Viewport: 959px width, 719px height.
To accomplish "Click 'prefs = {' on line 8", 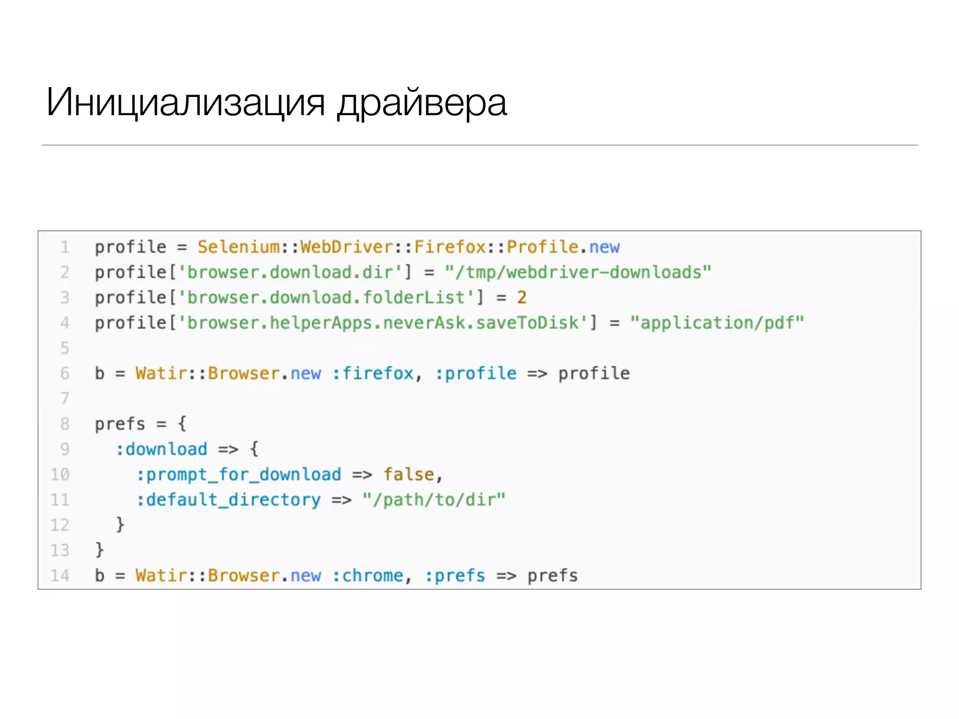I will click(x=140, y=424).
